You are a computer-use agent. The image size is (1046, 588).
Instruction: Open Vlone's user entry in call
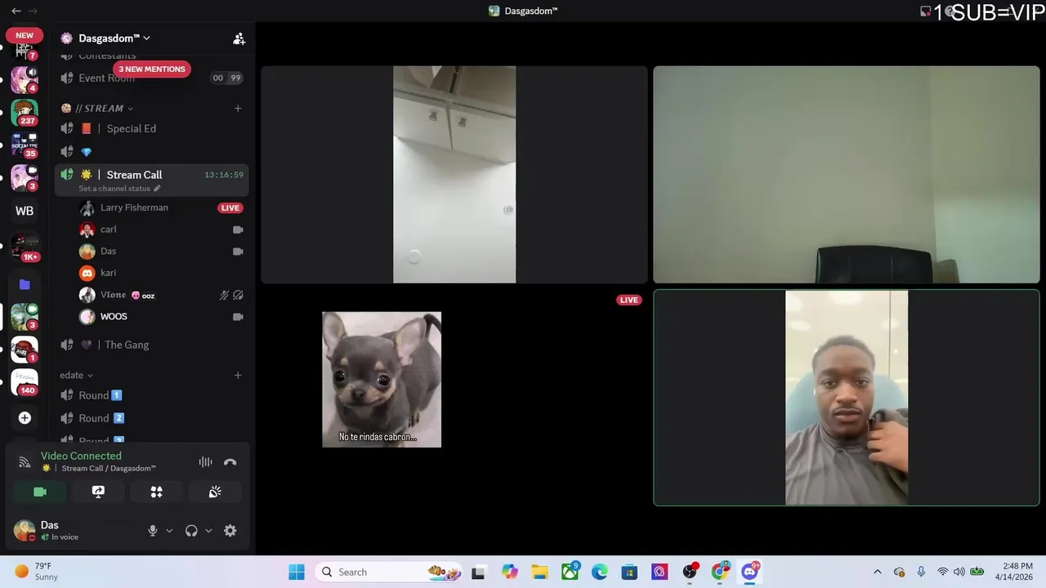162,295
